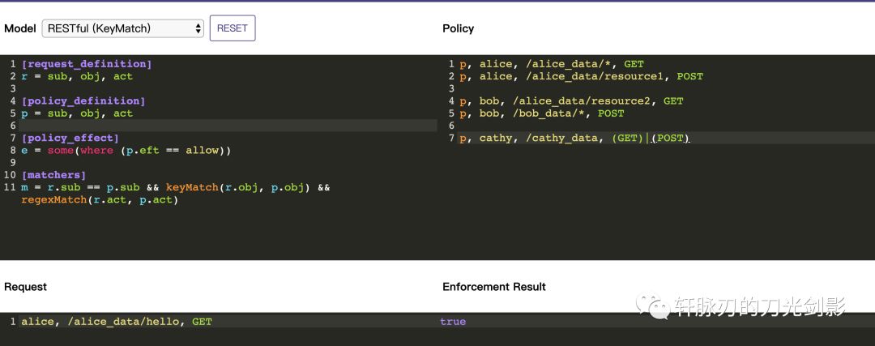Place cursor in the 'e = some(where...' line
Image resolution: width=875 pixels, height=346 pixels.
pyautogui.click(x=126, y=151)
